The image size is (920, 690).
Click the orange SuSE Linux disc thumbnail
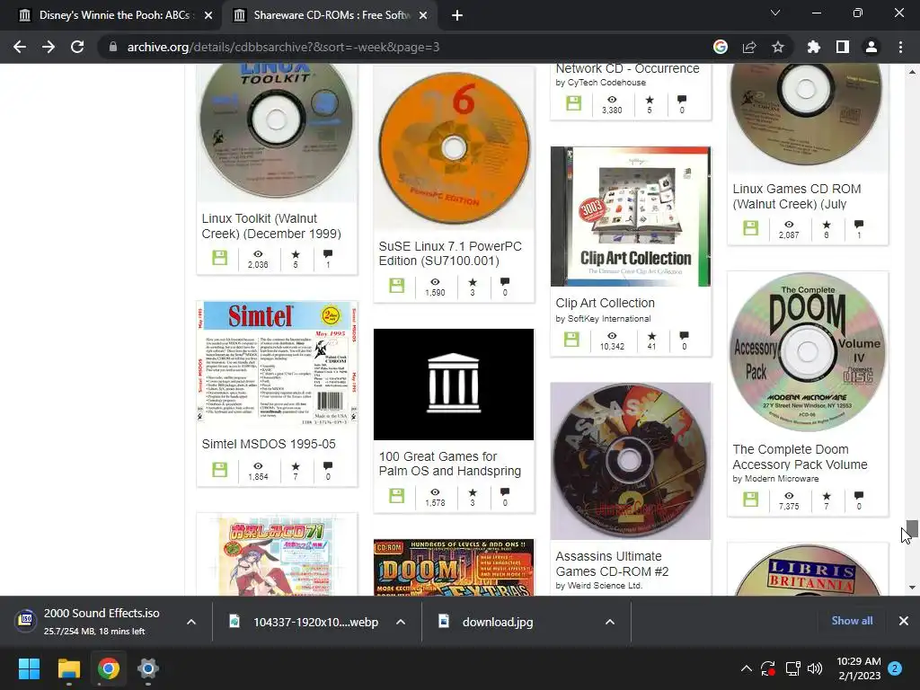pos(454,148)
